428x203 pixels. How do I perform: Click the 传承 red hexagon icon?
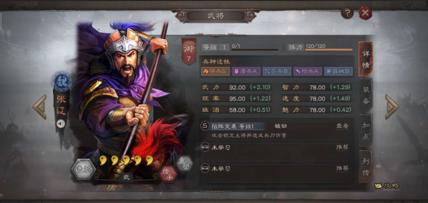168,174
